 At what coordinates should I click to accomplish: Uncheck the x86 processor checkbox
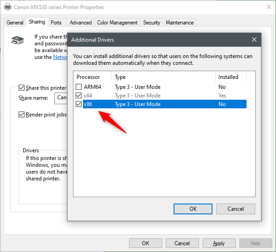78,104
